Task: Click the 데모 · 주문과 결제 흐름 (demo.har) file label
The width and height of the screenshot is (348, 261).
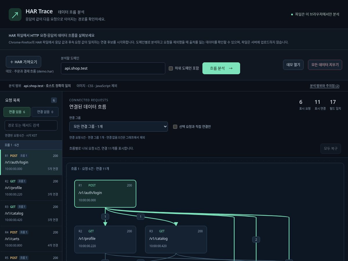Action: [x=30, y=71]
